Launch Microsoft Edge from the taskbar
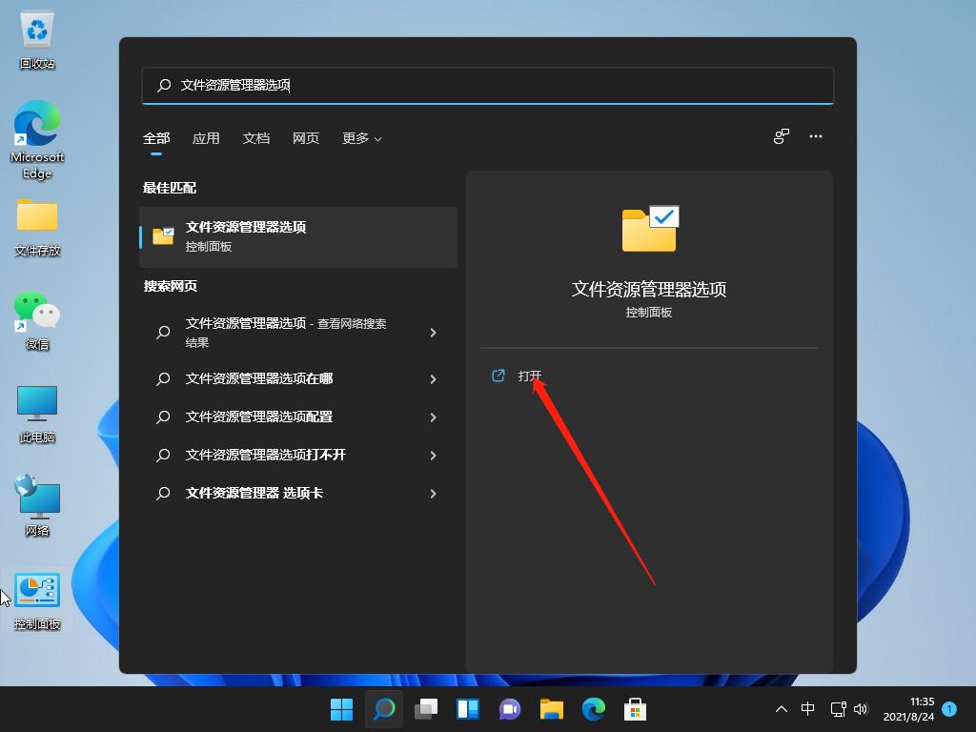The width and height of the screenshot is (976, 732). 593,709
